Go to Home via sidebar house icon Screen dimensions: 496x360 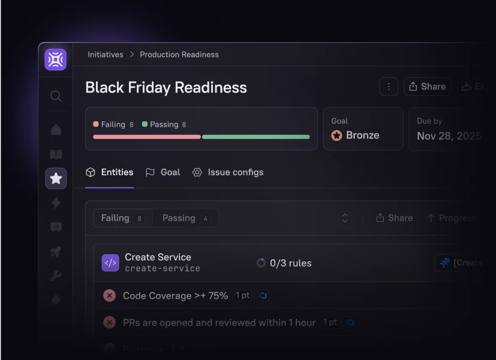point(56,130)
